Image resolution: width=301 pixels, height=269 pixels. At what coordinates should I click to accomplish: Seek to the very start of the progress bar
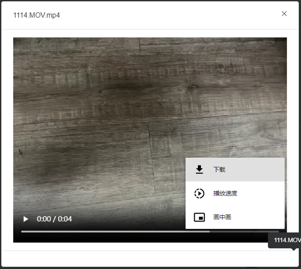pos(22,232)
